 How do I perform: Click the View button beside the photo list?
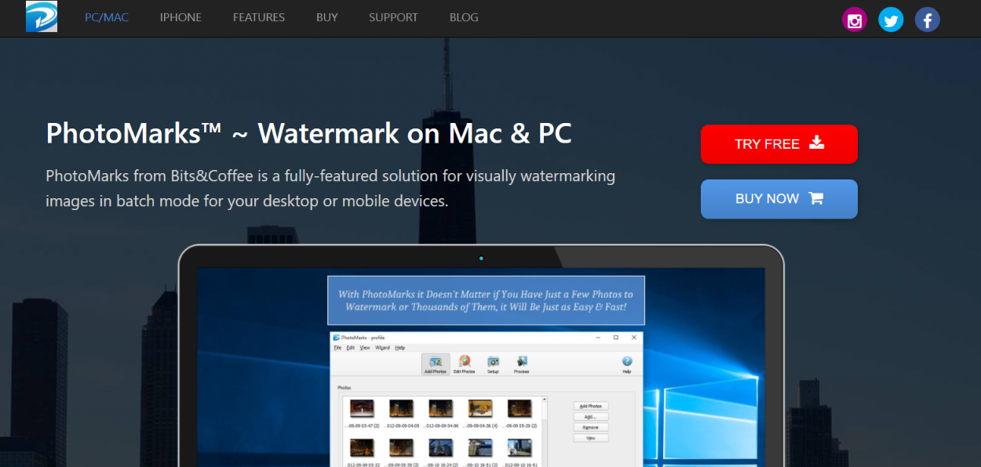[591, 438]
